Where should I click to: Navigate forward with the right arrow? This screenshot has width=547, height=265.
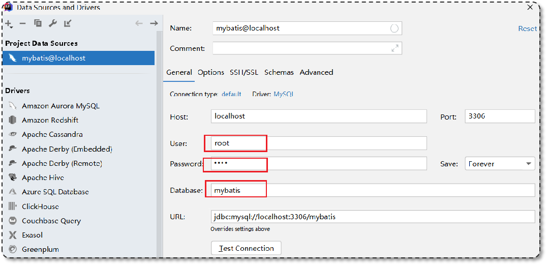pyautogui.click(x=154, y=23)
